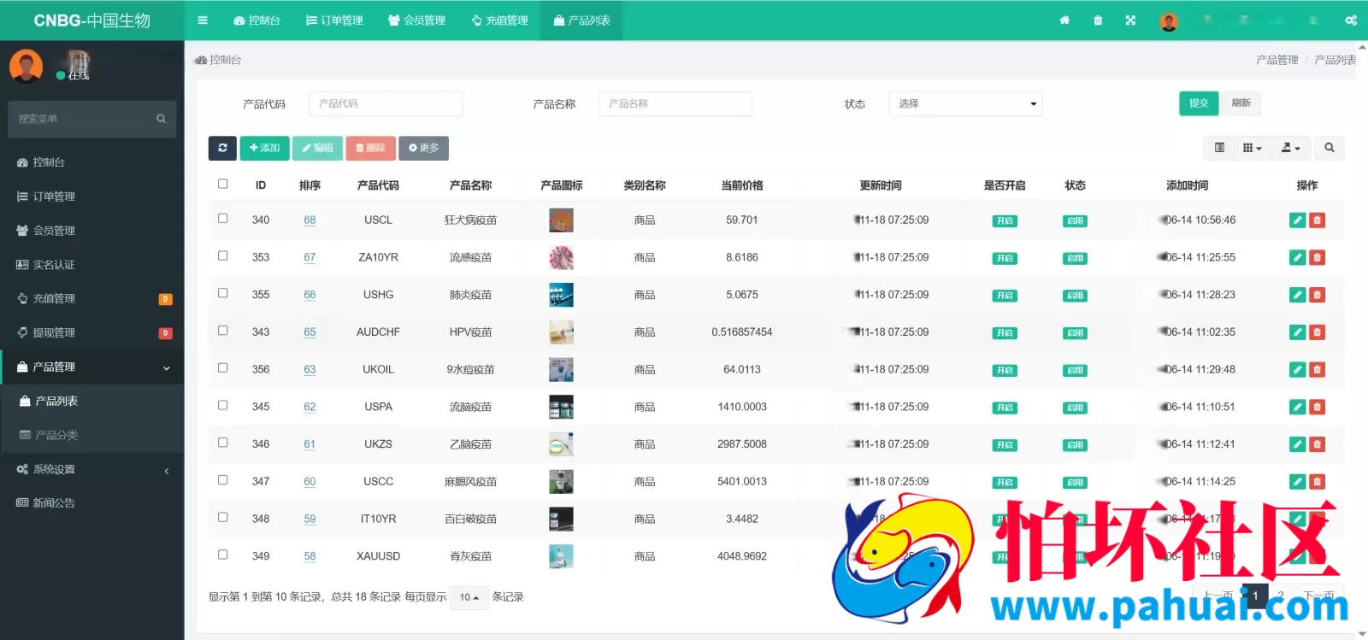The image size is (1368, 640).
Task: Open the 状态 选择 dropdown
Action: [965, 103]
